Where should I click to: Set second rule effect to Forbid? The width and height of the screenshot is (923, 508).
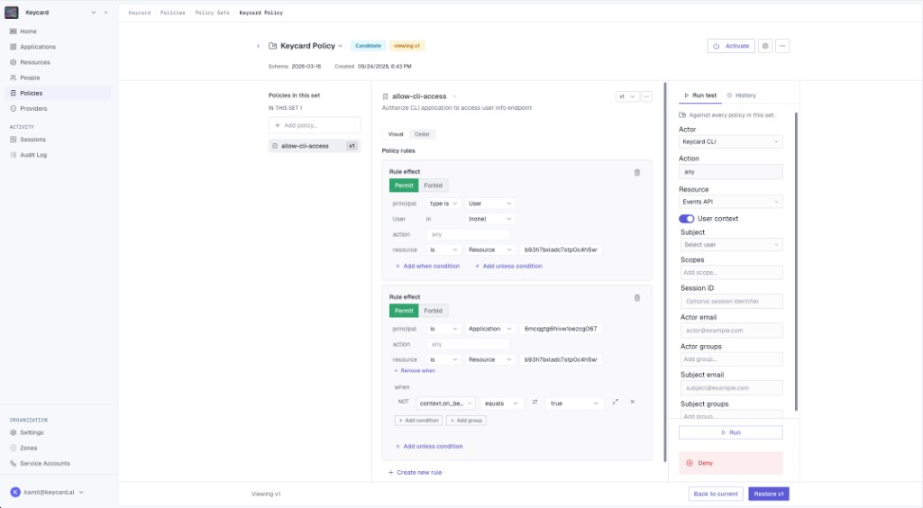434,311
